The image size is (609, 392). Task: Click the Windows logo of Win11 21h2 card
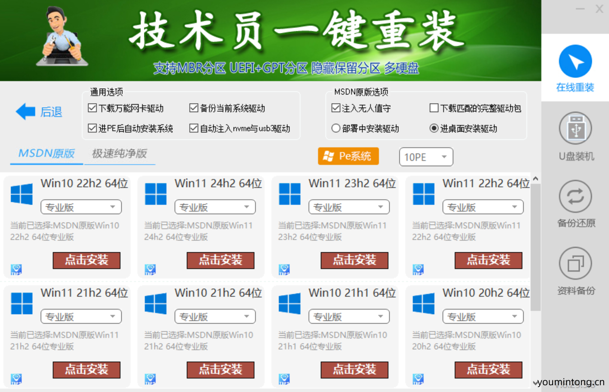point(22,303)
